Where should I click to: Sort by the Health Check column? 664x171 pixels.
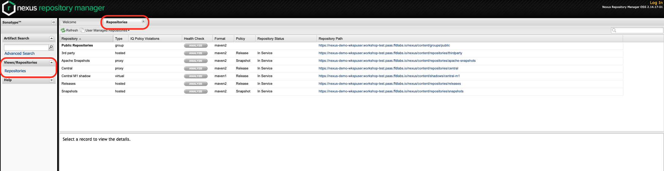[x=197, y=39]
